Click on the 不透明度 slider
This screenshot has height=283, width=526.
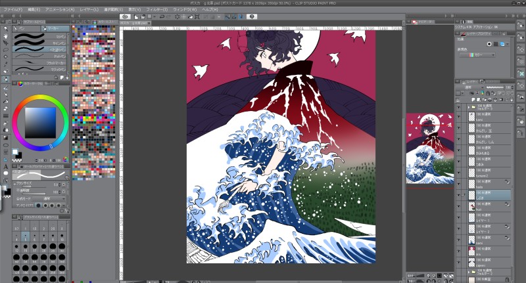[x=34, y=194]
